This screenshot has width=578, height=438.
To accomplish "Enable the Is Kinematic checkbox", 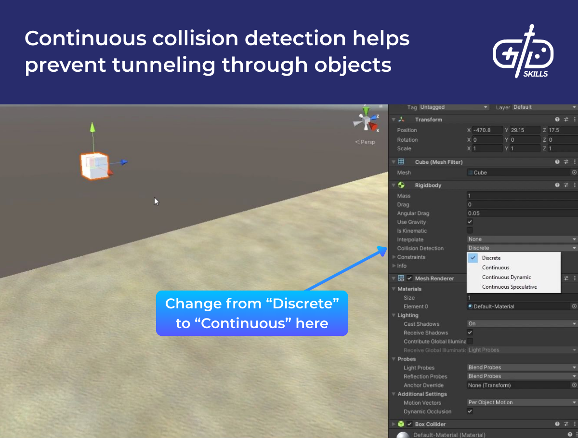I will point(469,230).
